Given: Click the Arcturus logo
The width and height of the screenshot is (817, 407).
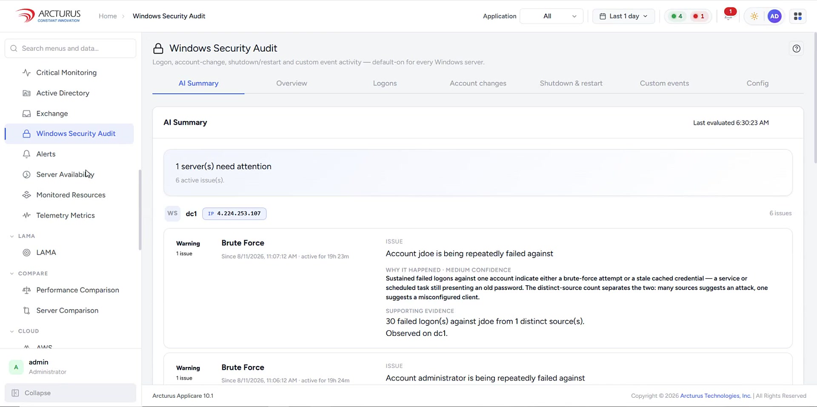Looking at the screenshot, I should [48, 16].
